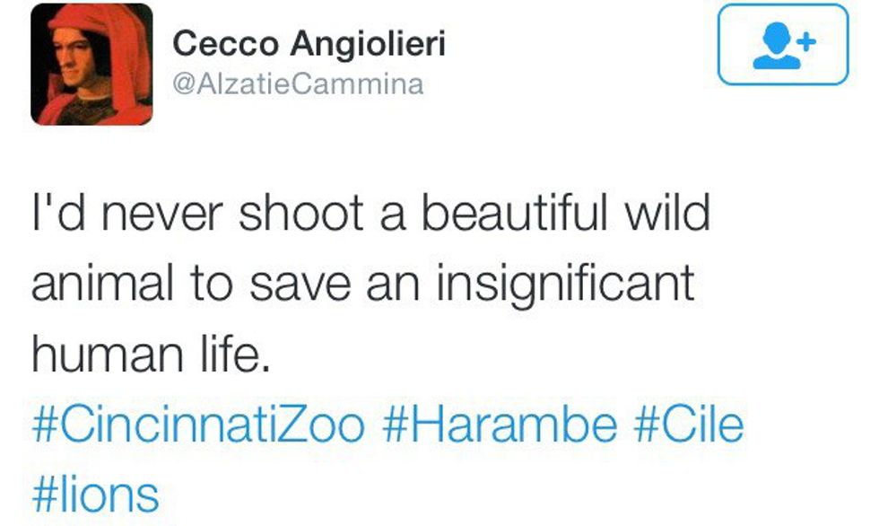
Task: View tweets tagged with Harambe
Action: click(500, 425)
